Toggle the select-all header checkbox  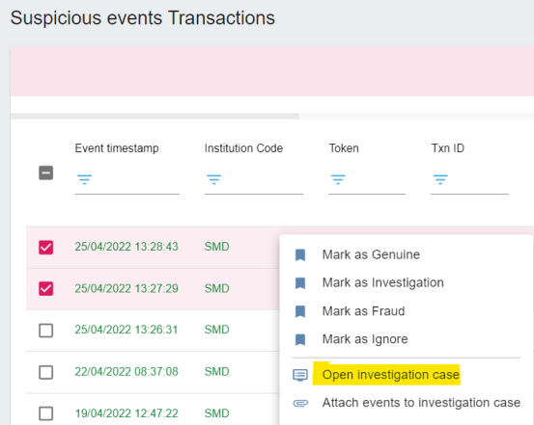coord(46,173)
